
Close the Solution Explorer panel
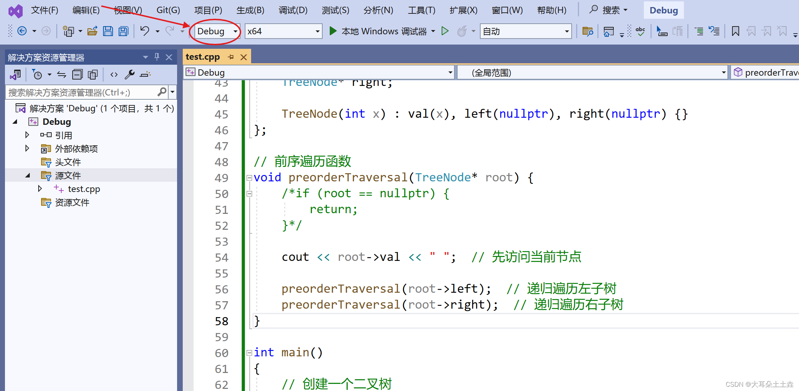(x=169, y=57)
